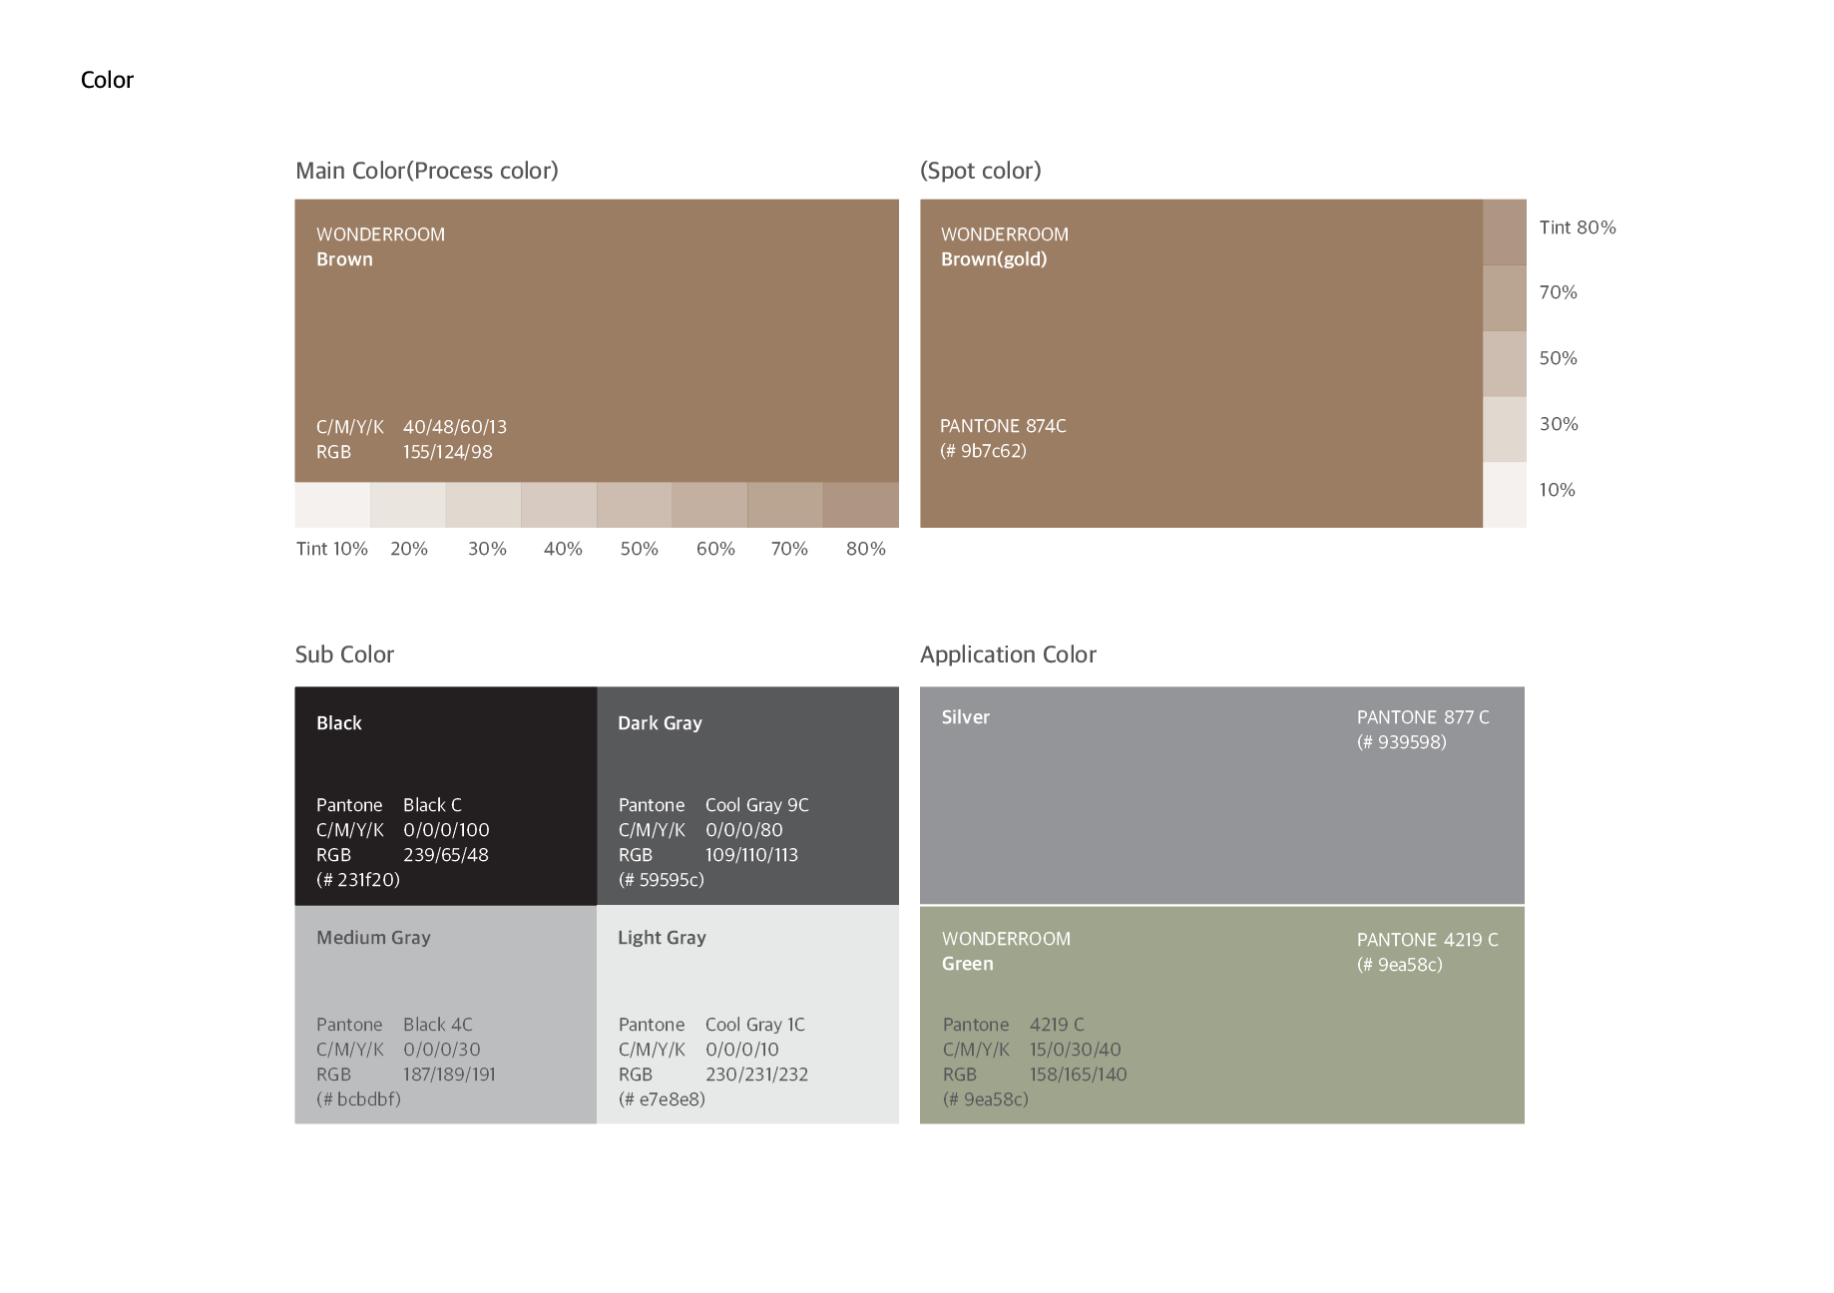The image size is (1834, 1293).
Task: Click the CMYK value '0/0/0/100'
Action: (x=446, y=830)
